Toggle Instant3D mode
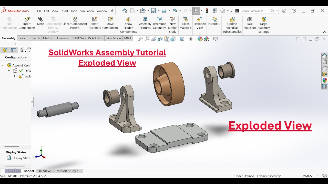The image size is (328, 184). point(214,21)
